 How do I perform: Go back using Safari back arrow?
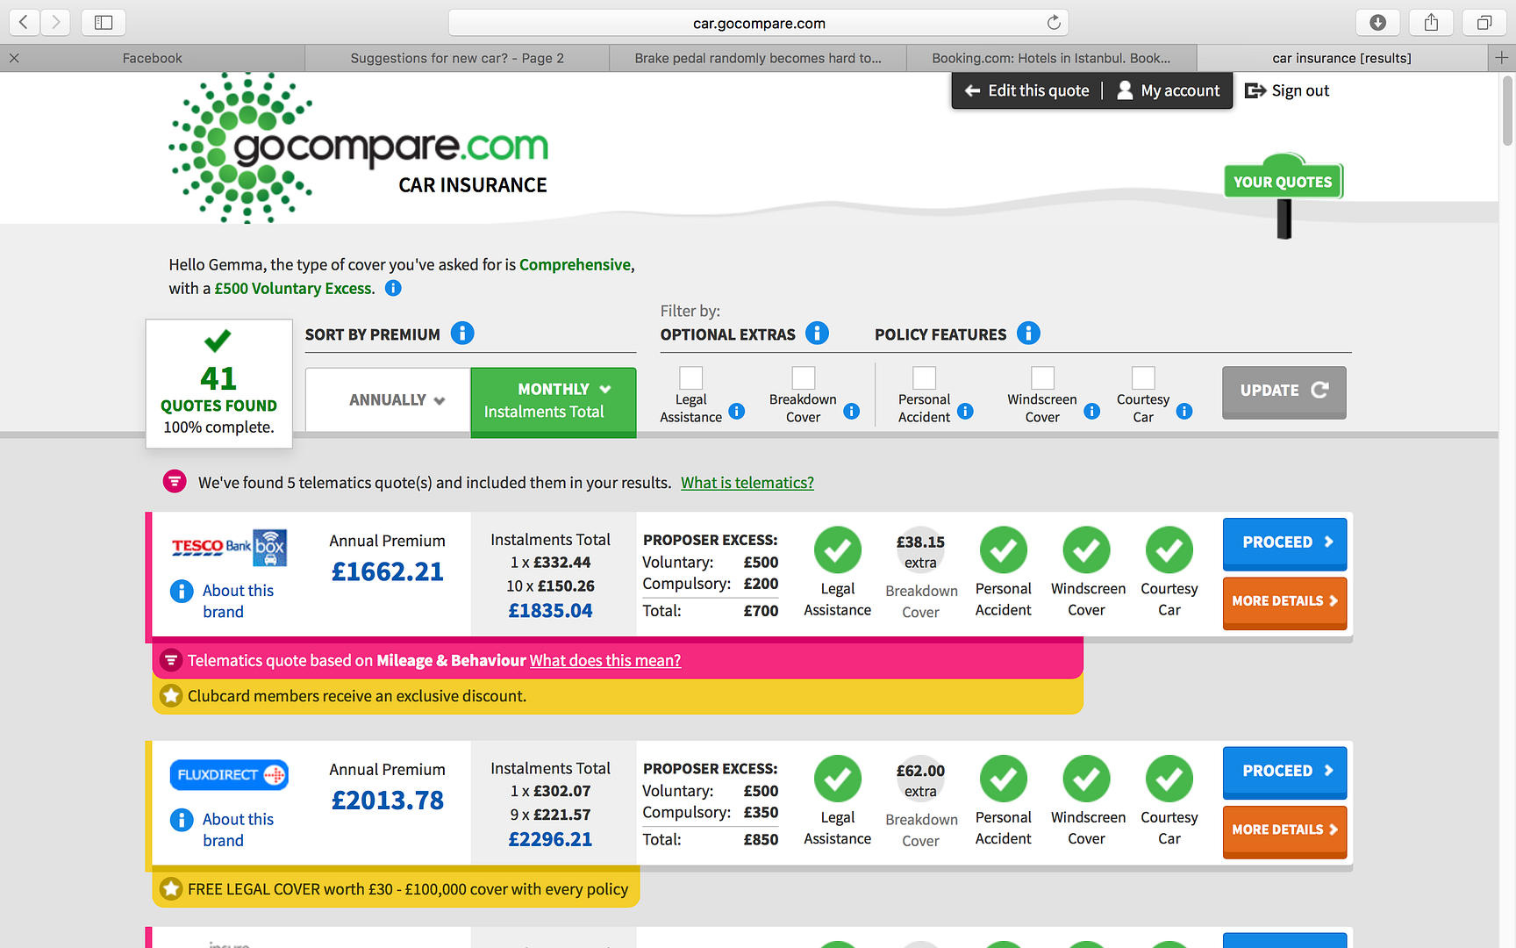click(24, 22)
